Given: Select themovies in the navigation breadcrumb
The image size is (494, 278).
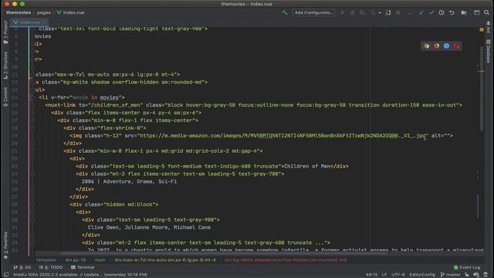Looking at the screenshot, I should point(19,12).
